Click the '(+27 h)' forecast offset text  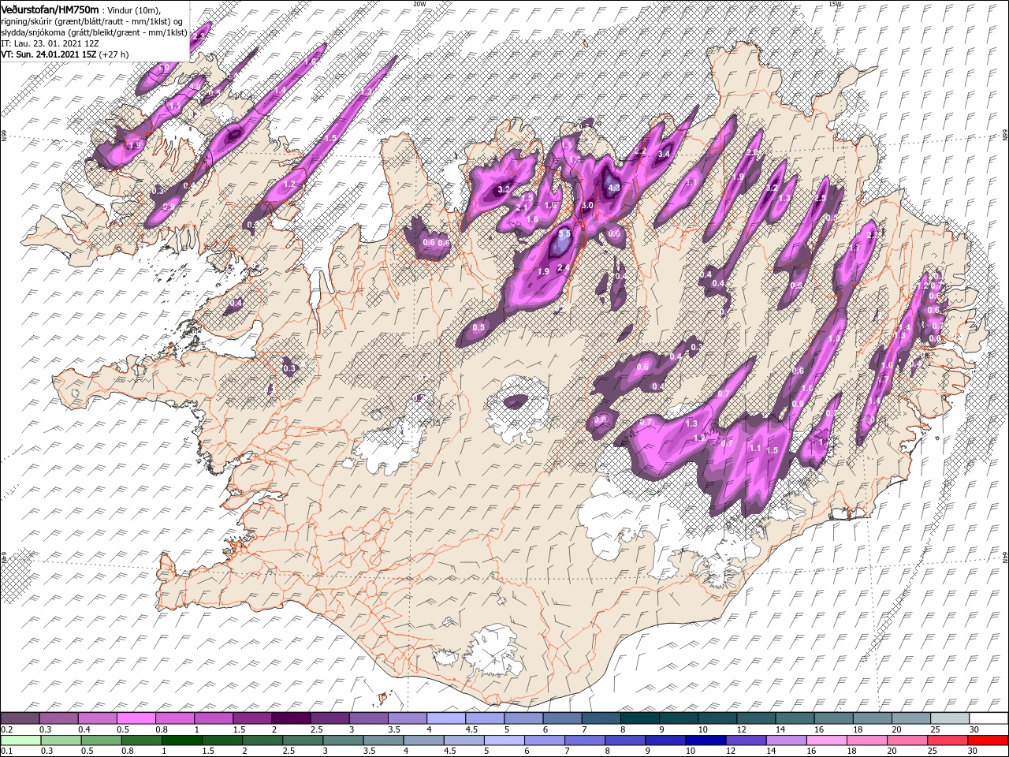point(114,54)
